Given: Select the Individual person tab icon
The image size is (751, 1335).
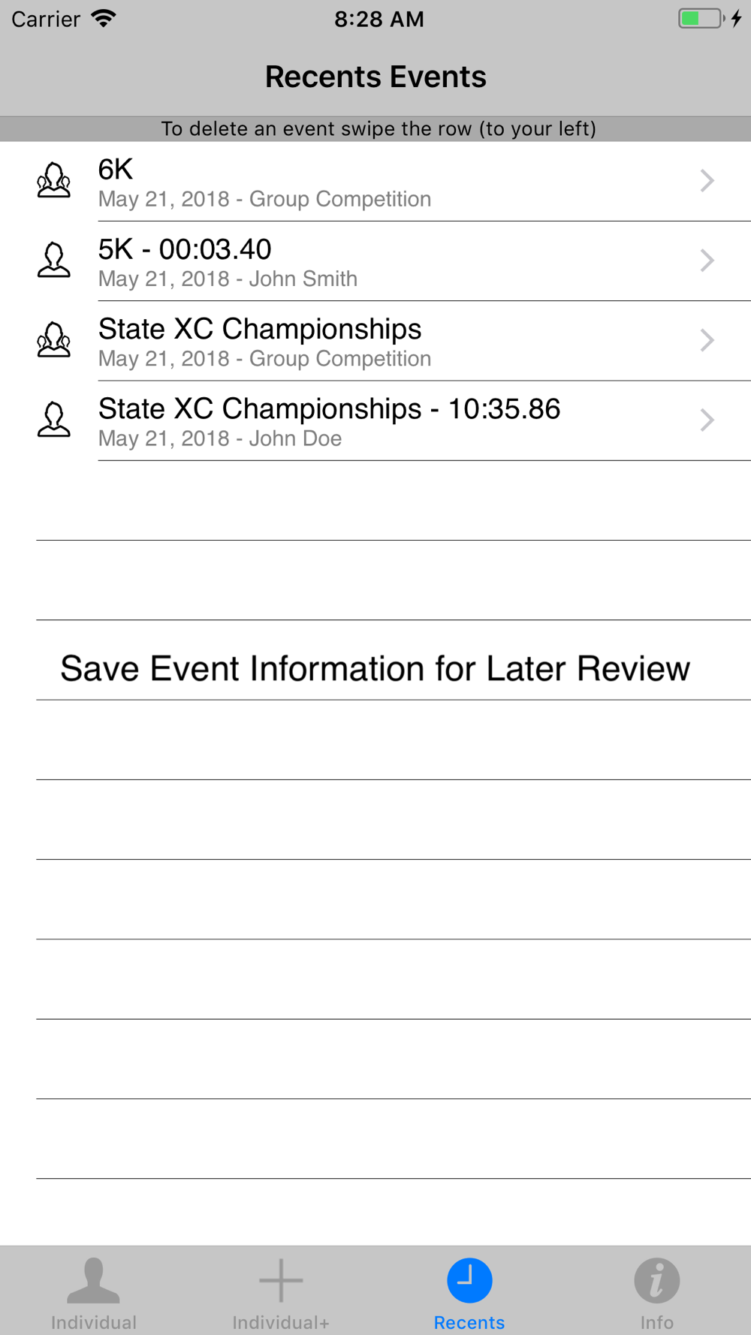Looking at the screenshot, I should pyautogui.click(x=93, y=1280).
